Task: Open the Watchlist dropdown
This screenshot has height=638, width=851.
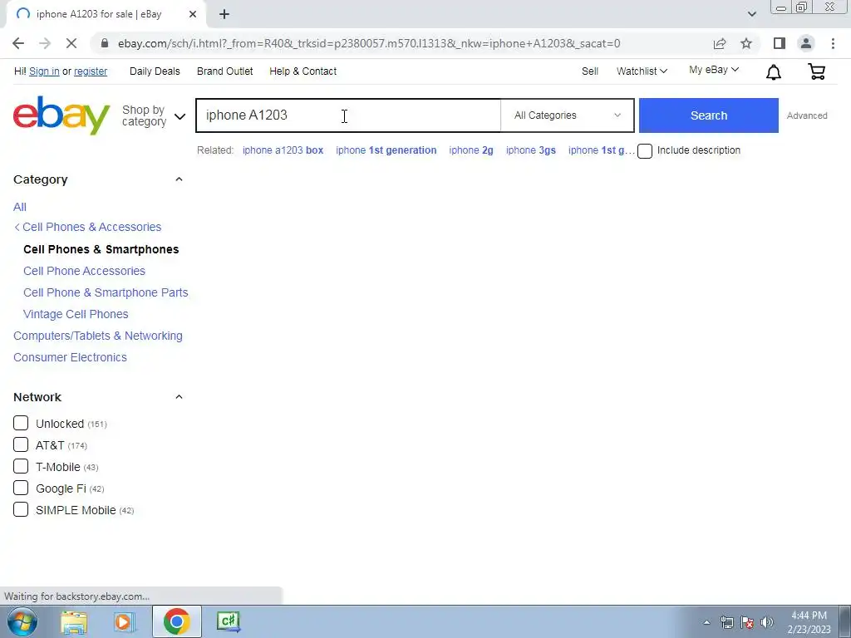Action: click(x=642, y=71)
